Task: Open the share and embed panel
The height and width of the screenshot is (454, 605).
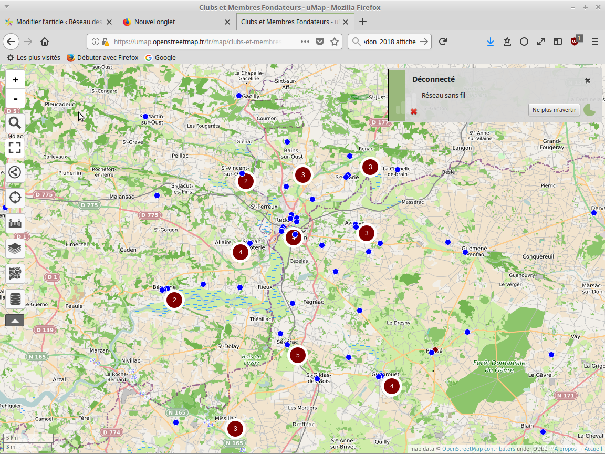Action: 15,172
